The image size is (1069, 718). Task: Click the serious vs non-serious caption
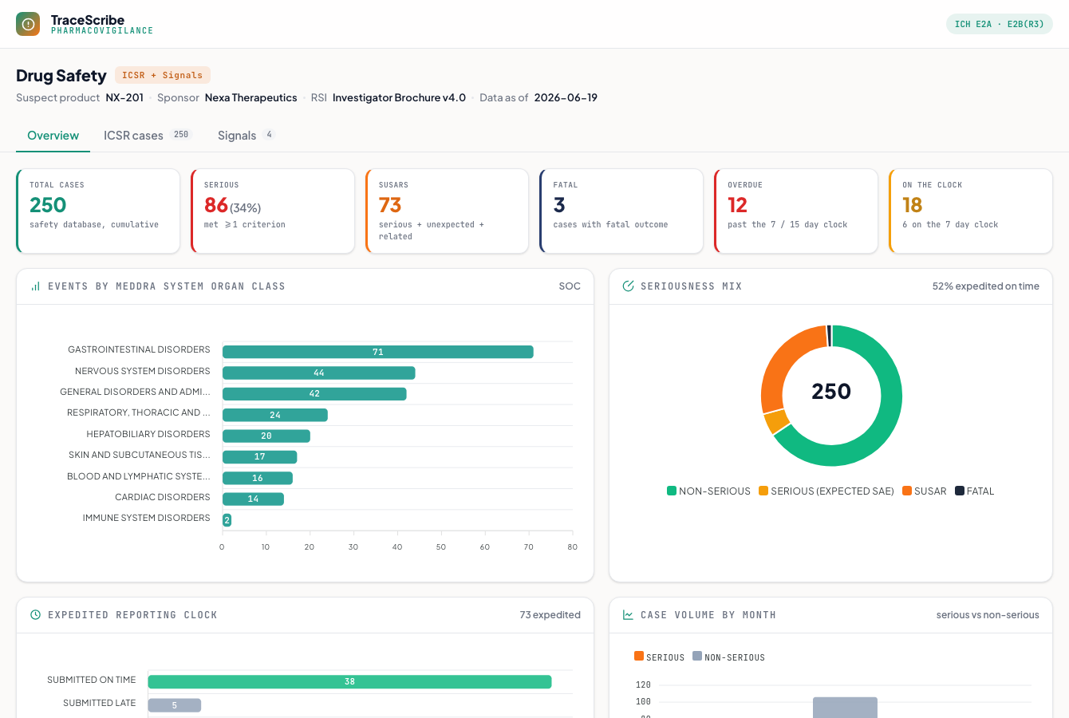pos(988,615)
